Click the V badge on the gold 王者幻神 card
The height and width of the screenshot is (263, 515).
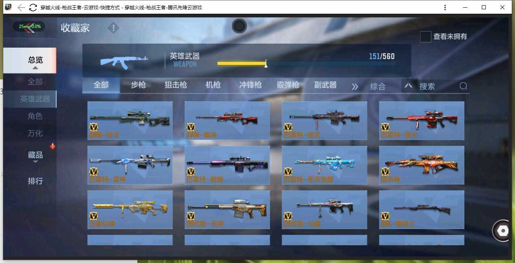pos(94,216)
